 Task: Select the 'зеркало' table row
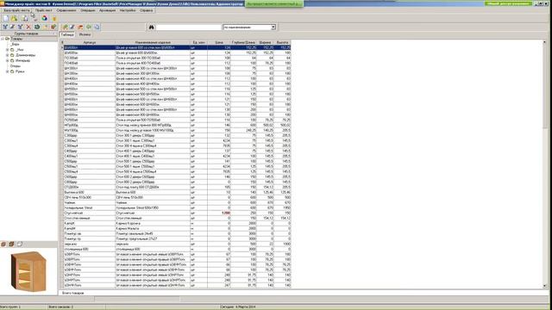coord(177,244)
